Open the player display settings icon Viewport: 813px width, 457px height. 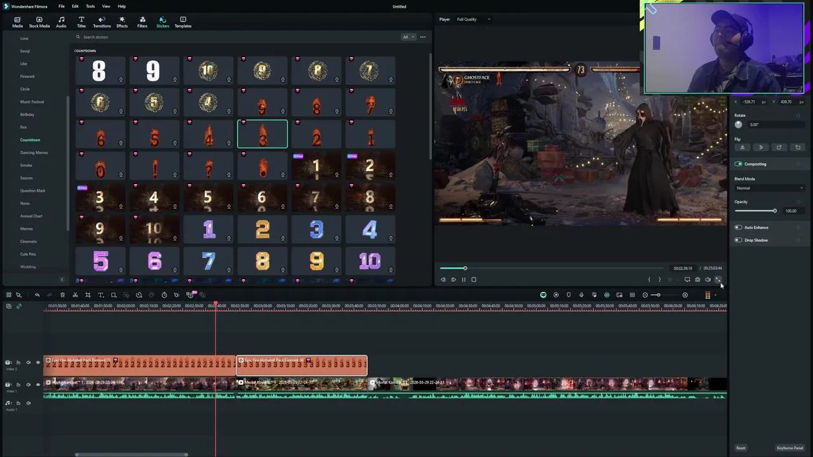click(687, 279)
